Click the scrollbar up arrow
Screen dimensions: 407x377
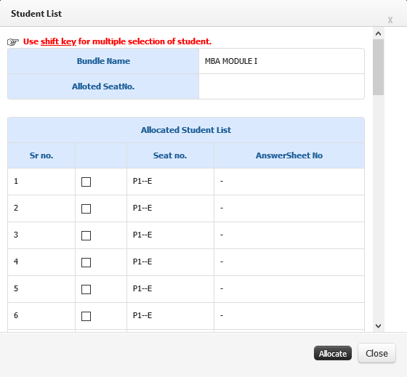pos(378,33)
